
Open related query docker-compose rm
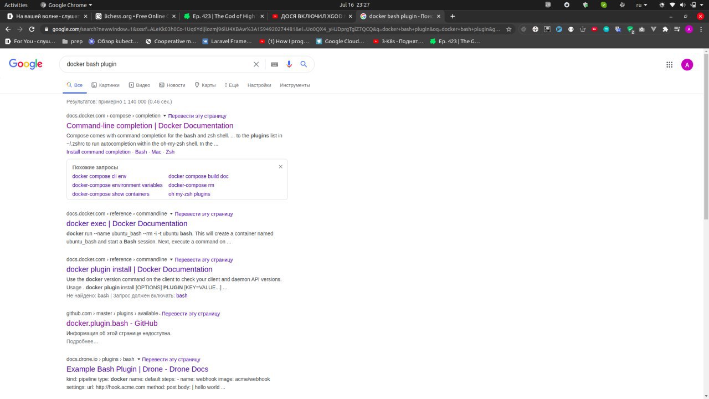tap(191, 185)
